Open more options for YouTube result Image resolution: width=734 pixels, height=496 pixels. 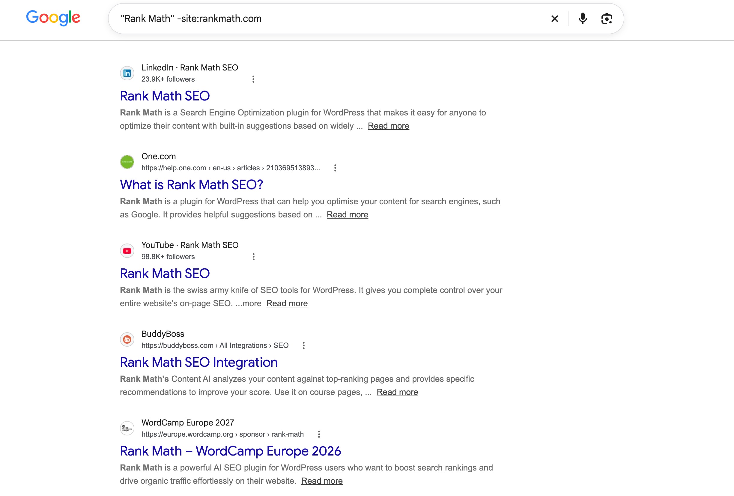tap(253, 257)
